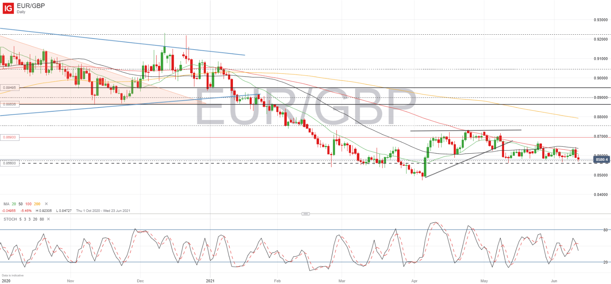The height and width of the screenshot is (284, 611).
Task: Select the red 100 moving average period
Action: point(28,204)
